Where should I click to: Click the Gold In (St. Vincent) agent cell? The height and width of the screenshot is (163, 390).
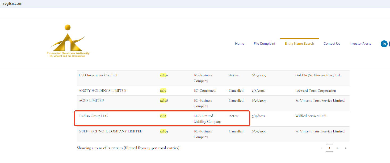tap(318, 75)
